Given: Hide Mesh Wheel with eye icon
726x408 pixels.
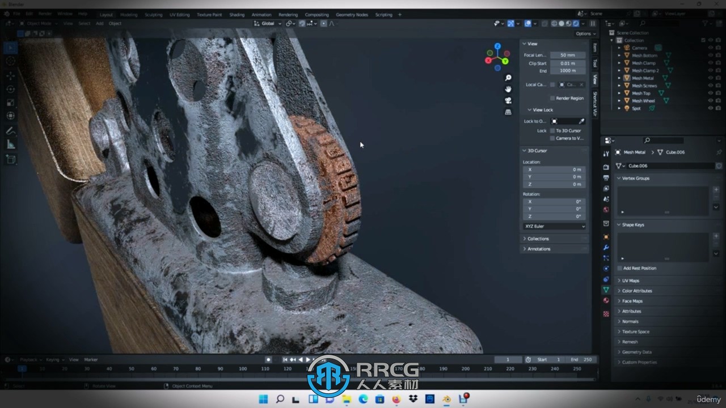Looking at the screenshot, I should [710, 100].
